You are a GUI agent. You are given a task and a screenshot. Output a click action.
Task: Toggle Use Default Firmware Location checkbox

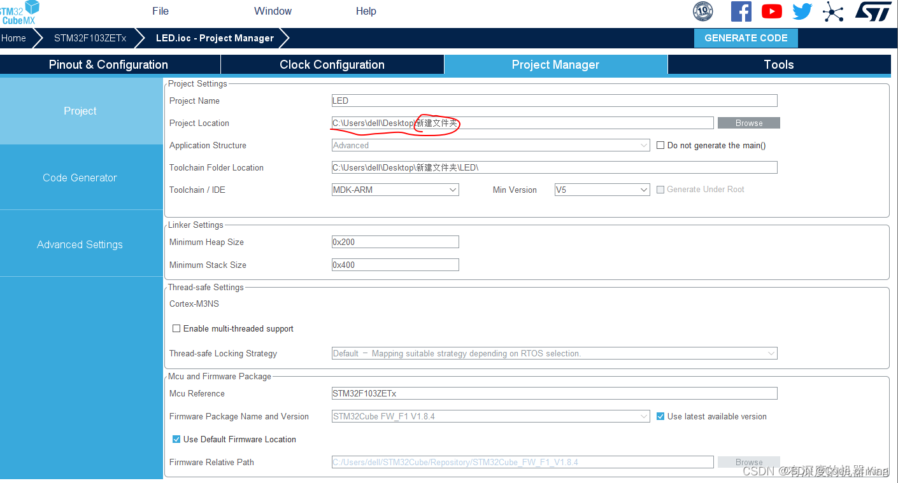pos(176,439)
